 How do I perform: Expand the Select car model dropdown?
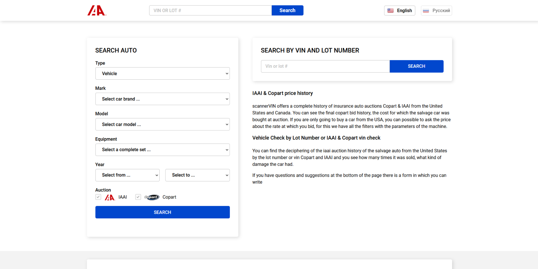[163, 124]
